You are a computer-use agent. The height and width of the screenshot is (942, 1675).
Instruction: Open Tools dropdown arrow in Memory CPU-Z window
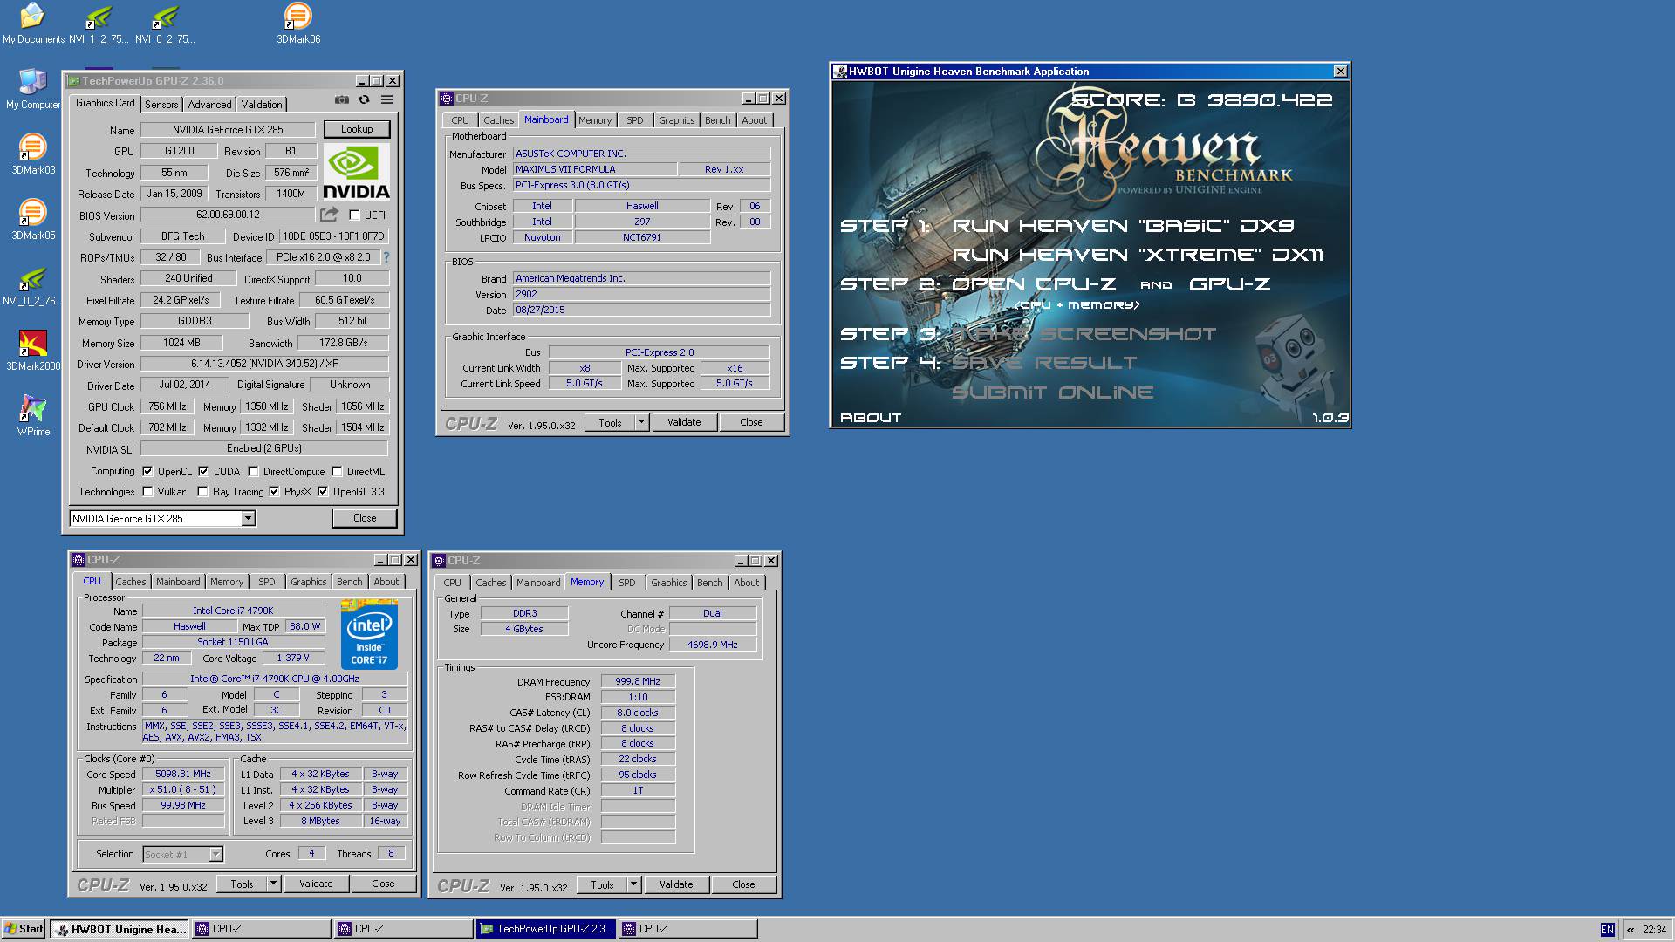tap(634, 884)
